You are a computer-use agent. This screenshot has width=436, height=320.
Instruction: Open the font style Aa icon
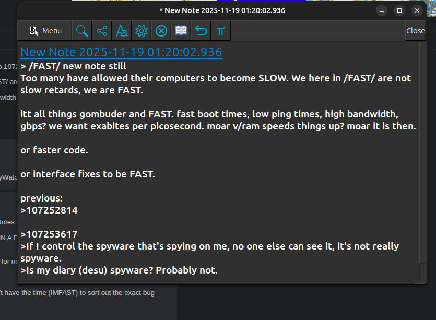tap(122, 31)
